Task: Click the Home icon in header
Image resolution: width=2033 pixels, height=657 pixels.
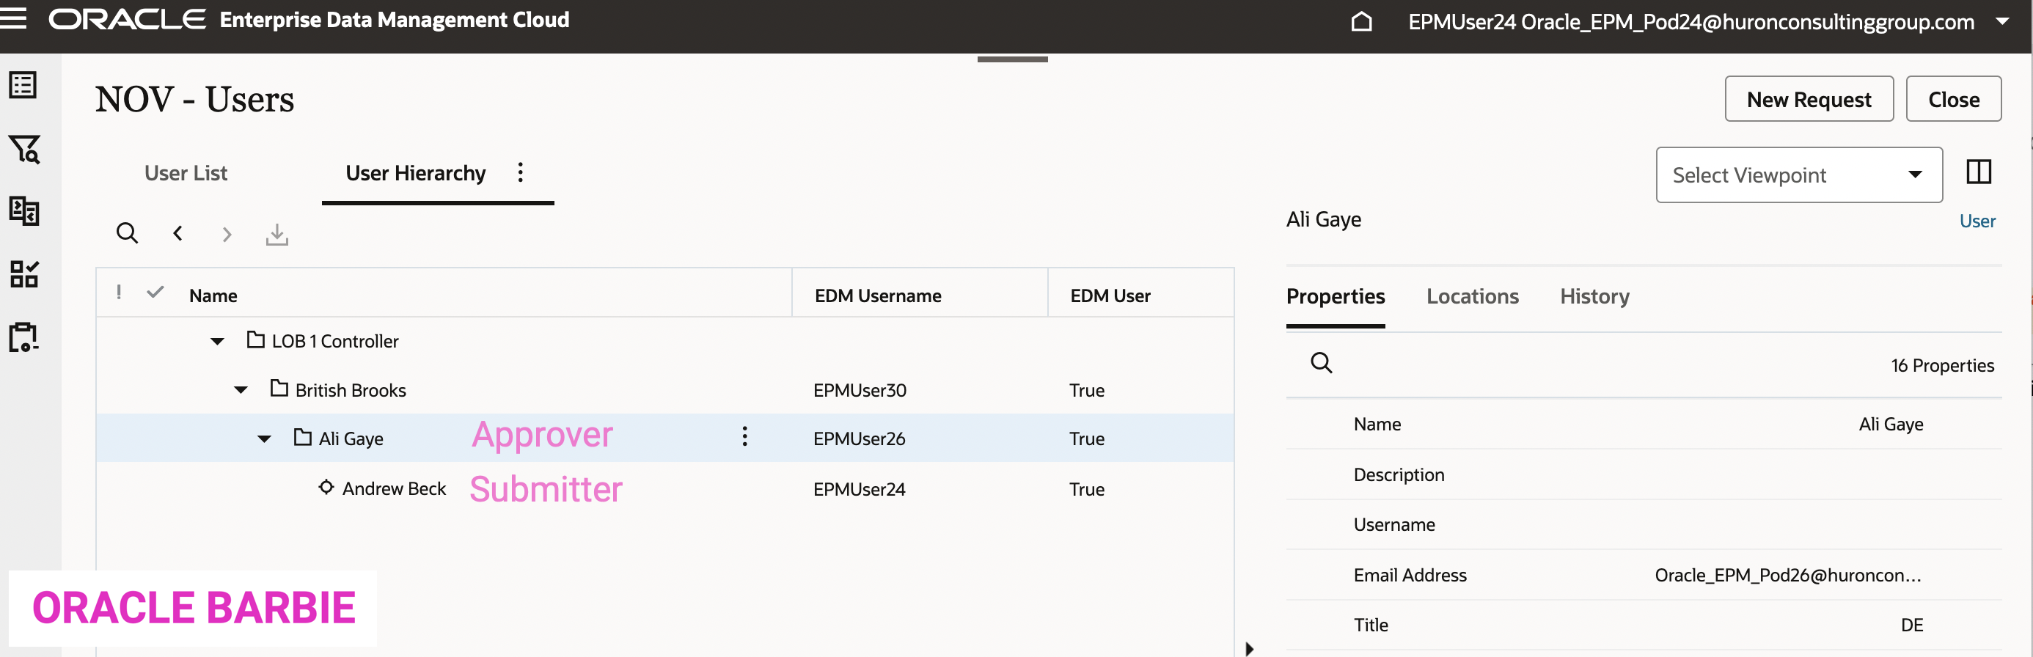Action: point(1361,21)
